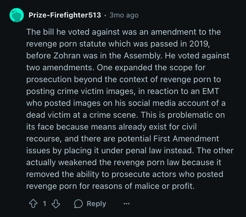Click the speech bubble reply icon
The height and width of the screenshot is (217, 246).
[78, 204]
